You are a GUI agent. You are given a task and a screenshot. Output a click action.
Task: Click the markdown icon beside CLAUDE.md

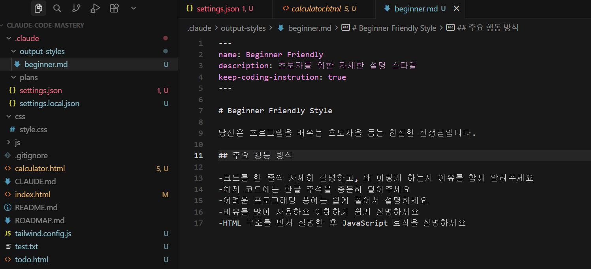[x=8, y=181]
